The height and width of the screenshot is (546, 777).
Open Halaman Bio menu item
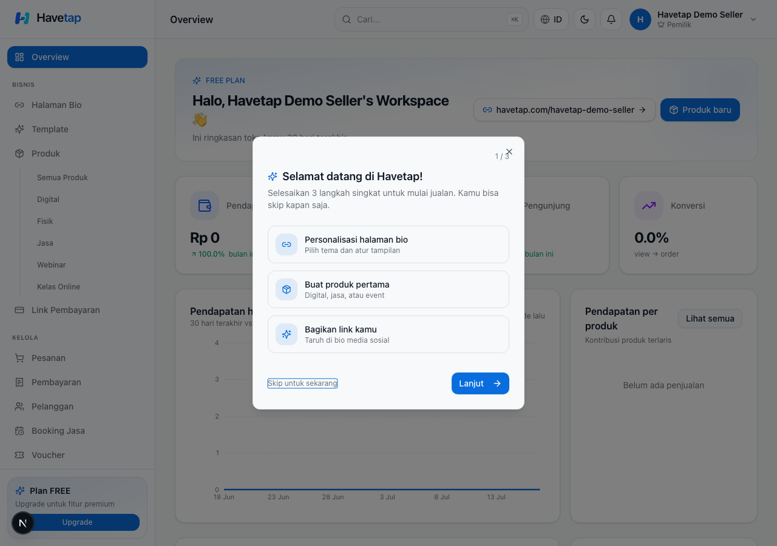point(77,105)
